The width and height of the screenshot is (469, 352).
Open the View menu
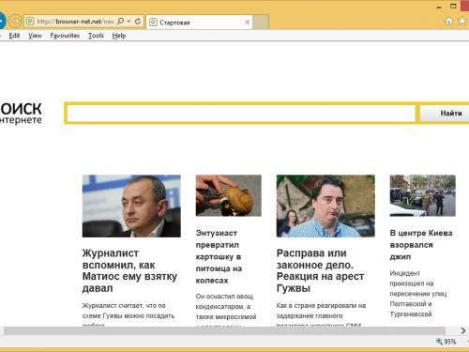click(x=35, y=36)
